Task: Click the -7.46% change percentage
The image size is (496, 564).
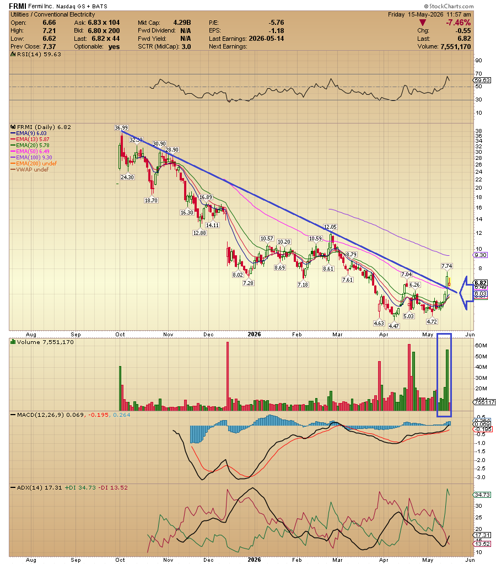Action: [458, 23]
